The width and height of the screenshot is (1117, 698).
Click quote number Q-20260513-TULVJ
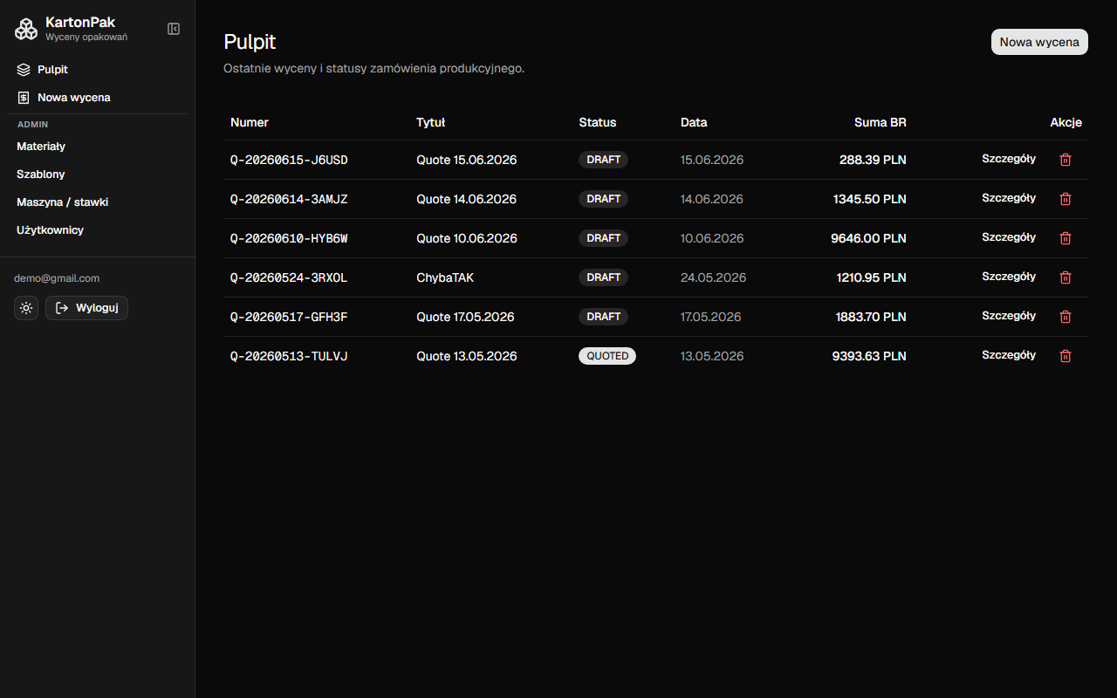click(289, 356)
